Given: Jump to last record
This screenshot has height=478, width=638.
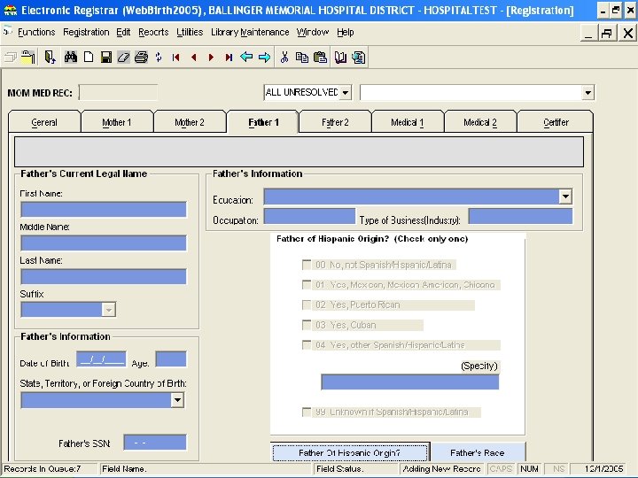Looking at the screenshot, I should coord(229,58).
